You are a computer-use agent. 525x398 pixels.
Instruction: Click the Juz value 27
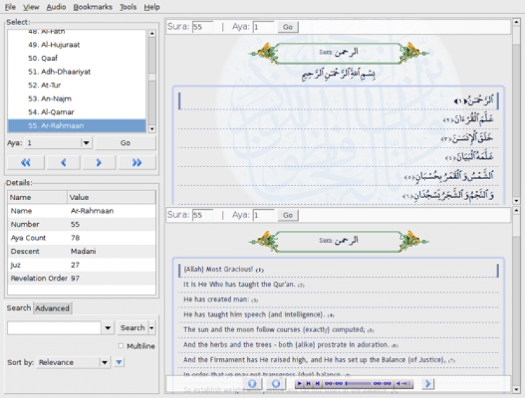pyautogui.click(x=75, y=265)
